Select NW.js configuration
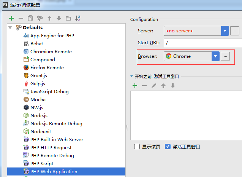Viewport: 242px width, 177px height. click(x=66, y=108)
